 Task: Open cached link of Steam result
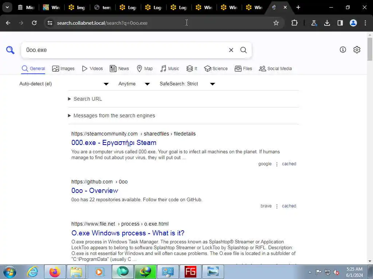[289, 164]
